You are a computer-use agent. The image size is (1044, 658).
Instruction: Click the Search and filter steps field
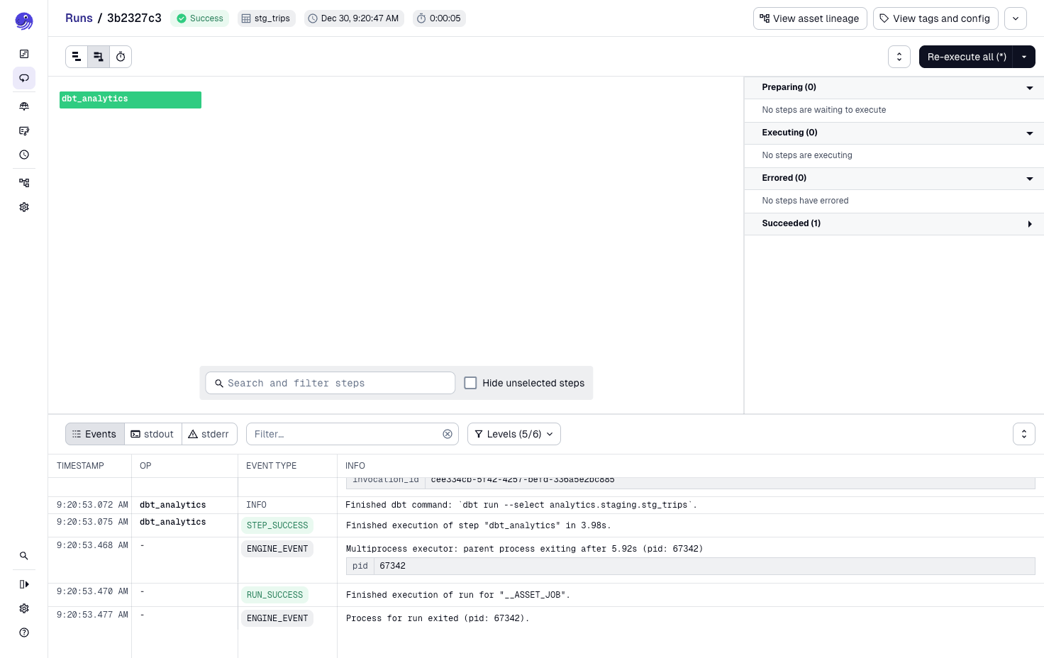click(330, 383)
